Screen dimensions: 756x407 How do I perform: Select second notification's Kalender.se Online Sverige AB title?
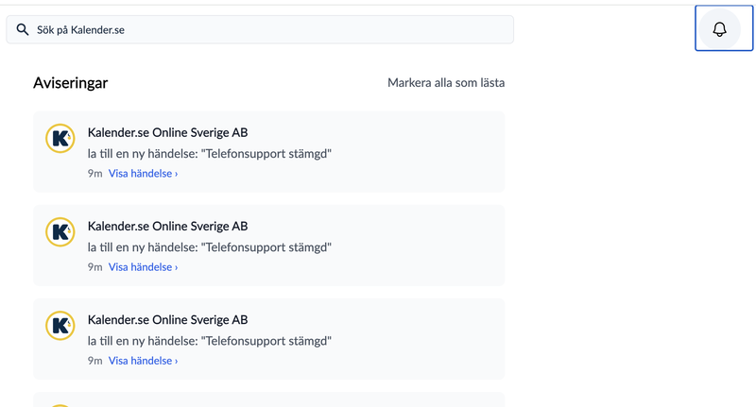click(168, 226)
